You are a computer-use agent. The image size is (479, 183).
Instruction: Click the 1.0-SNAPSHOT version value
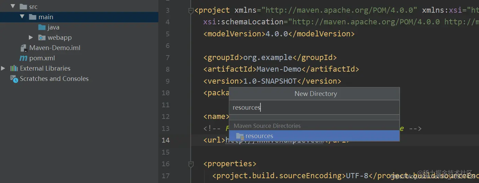(x=270, y=81)
